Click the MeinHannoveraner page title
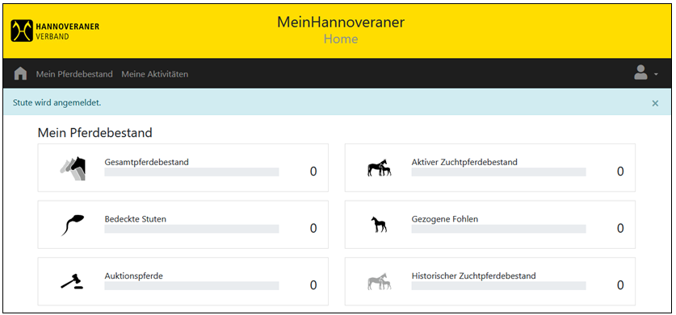 tap(341, 22)
